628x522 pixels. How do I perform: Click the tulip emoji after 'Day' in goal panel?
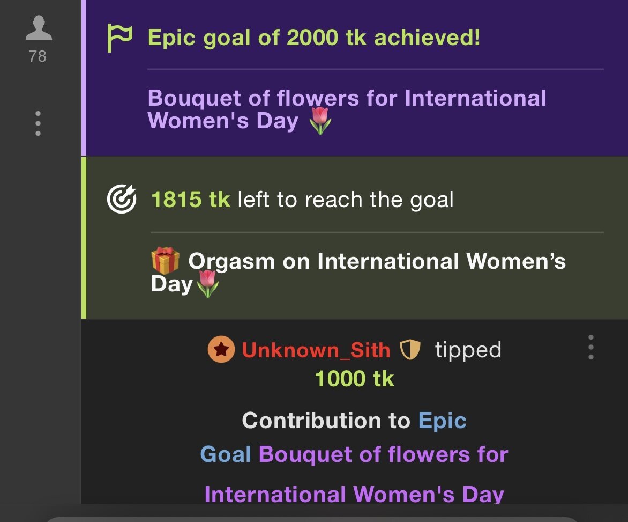(x=207, y=284)
